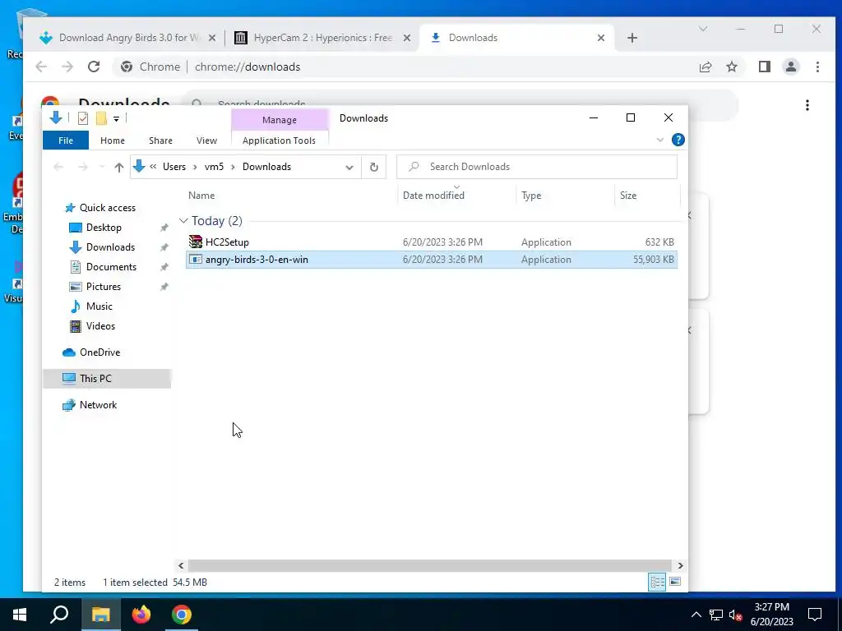Refresh the Downloads folder view
The width and height of the screenshot is (842, 631).
coord(374,167)
